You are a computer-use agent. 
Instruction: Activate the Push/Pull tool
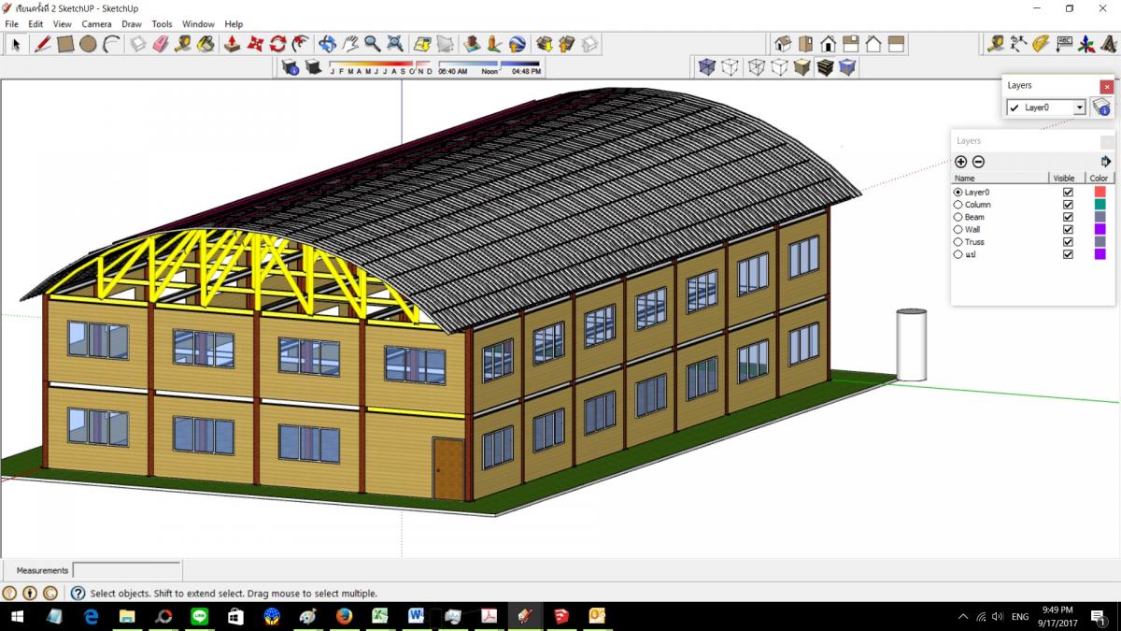233,44
